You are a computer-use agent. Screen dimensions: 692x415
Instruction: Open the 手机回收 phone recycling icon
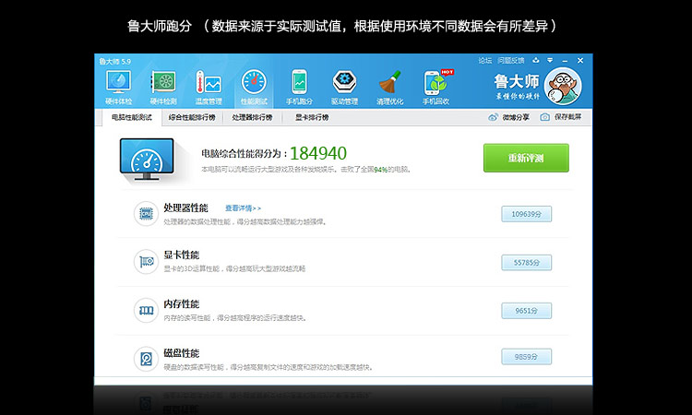tap(437, 83)
